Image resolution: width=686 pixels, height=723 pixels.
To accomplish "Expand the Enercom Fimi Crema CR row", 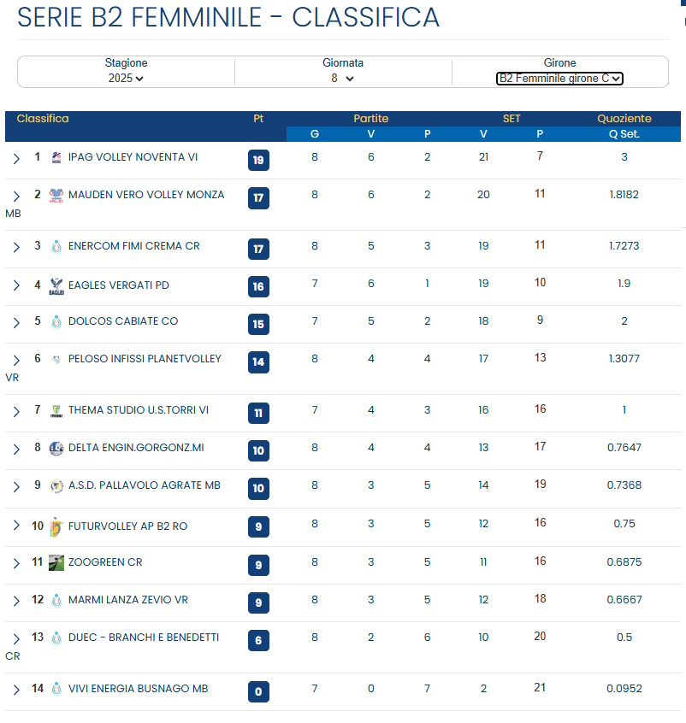I will tap(16, 247).
